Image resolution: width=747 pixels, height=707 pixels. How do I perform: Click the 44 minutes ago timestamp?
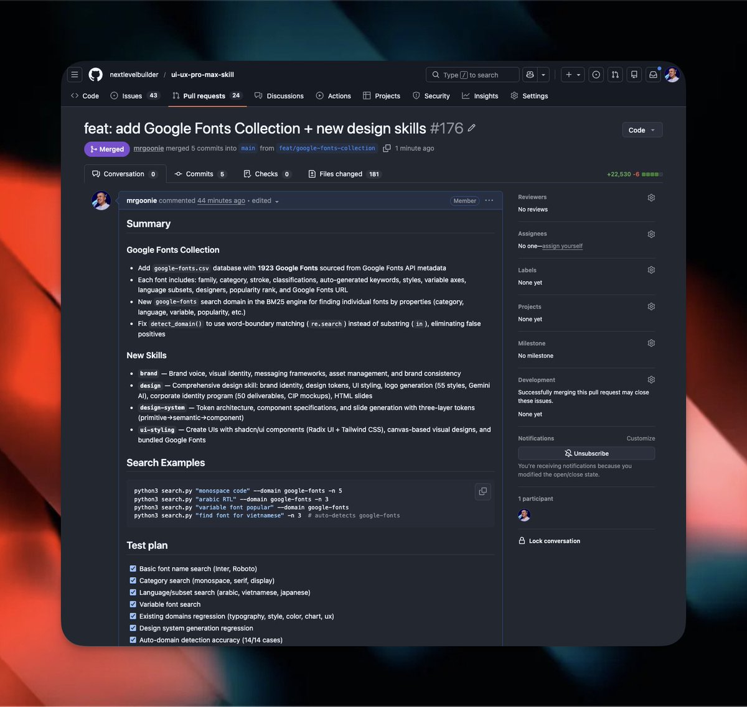tap(221, 200)
